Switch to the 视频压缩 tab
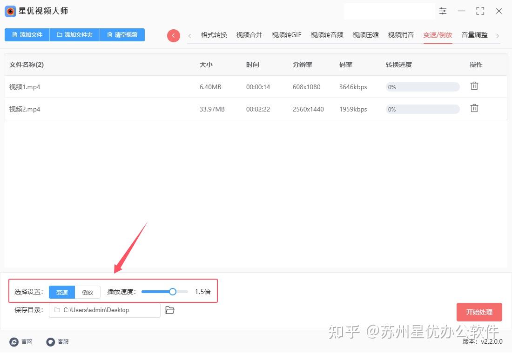512x353 pixels. (365, 35)
